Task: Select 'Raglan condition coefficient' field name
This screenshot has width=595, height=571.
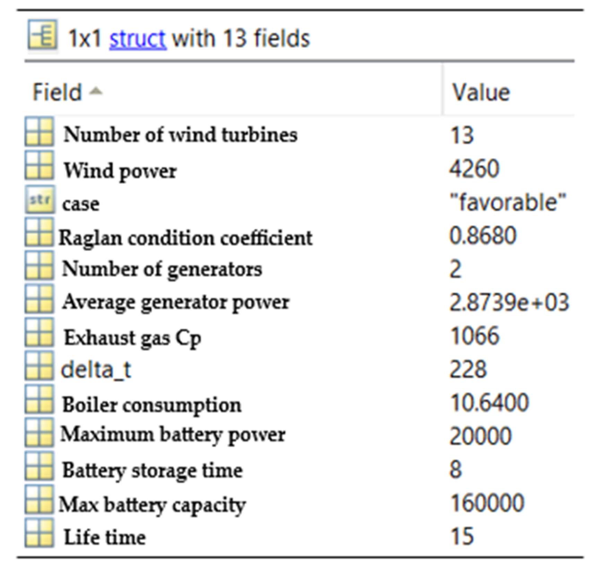Action: [186, 238]
